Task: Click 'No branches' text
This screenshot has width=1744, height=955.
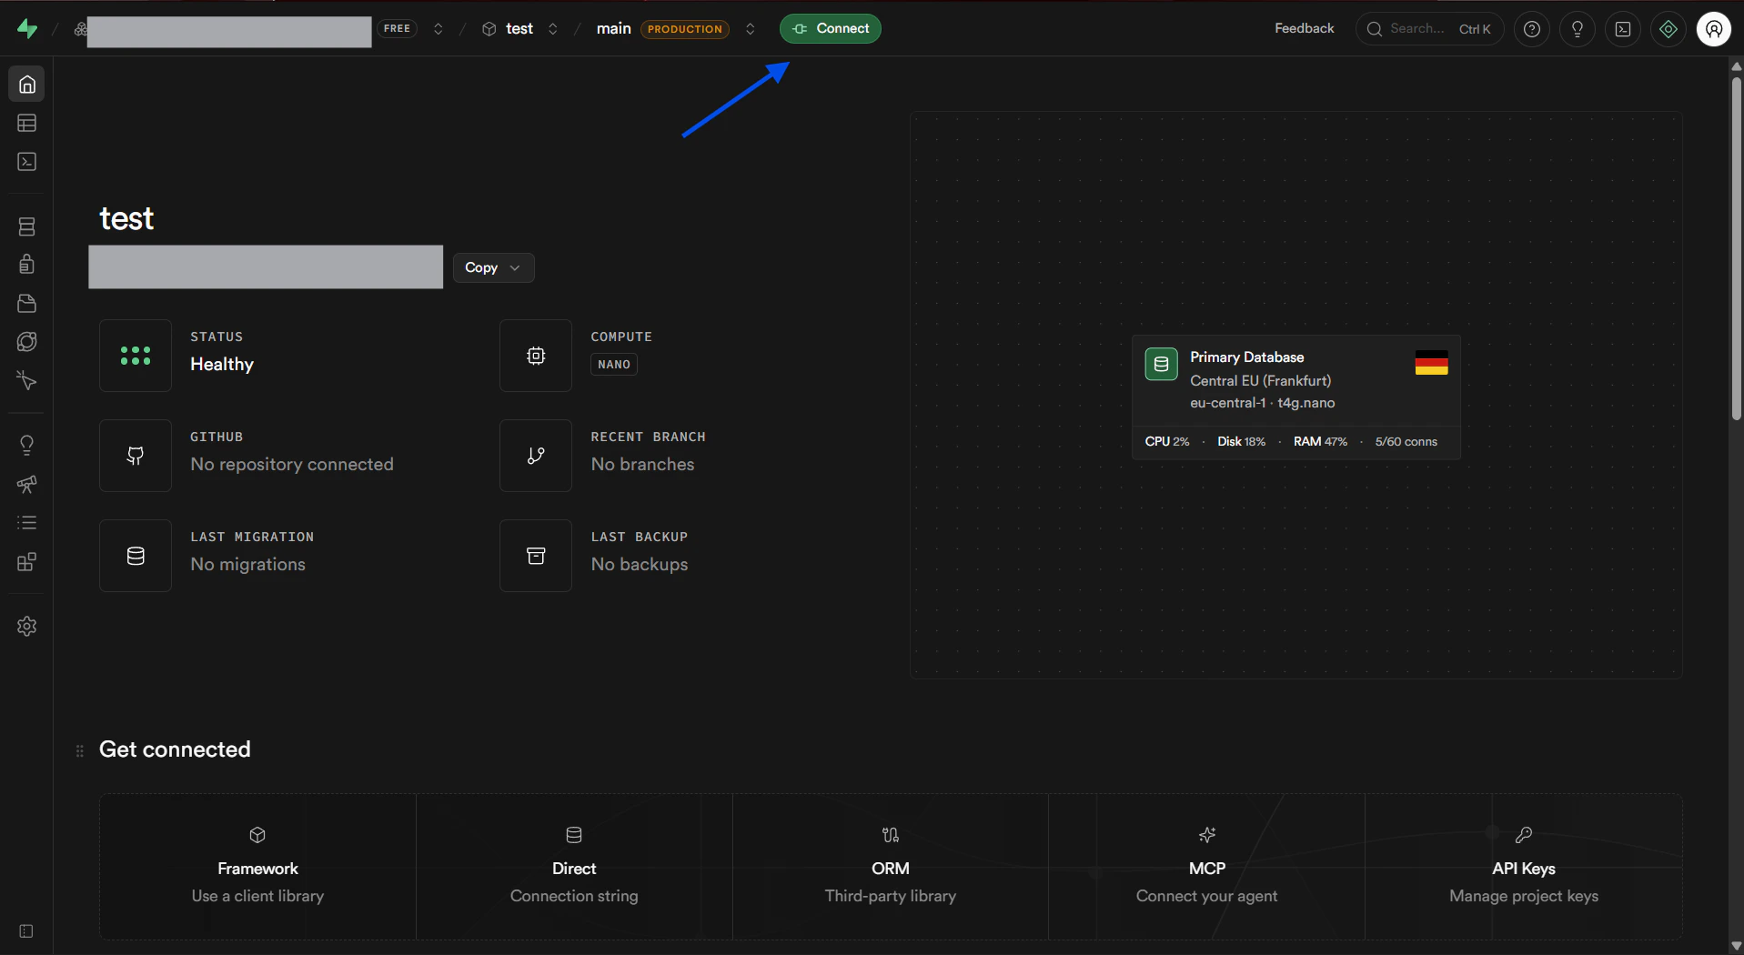Action: point(642,465)
